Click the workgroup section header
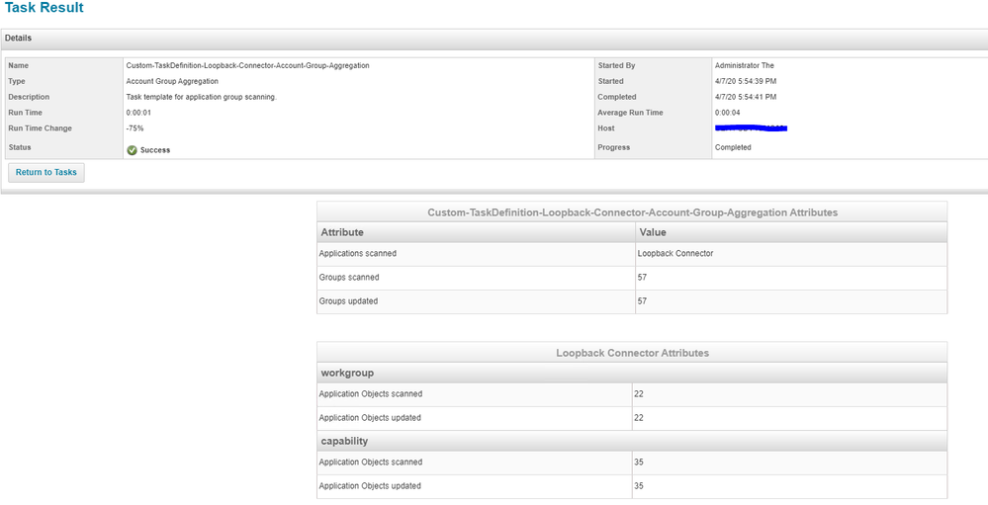The image size is (988, 505). tap(346, 373)
